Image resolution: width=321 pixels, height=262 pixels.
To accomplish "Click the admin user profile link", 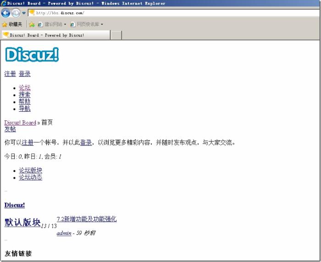I will pyautogui.click(x=64, y=233).
